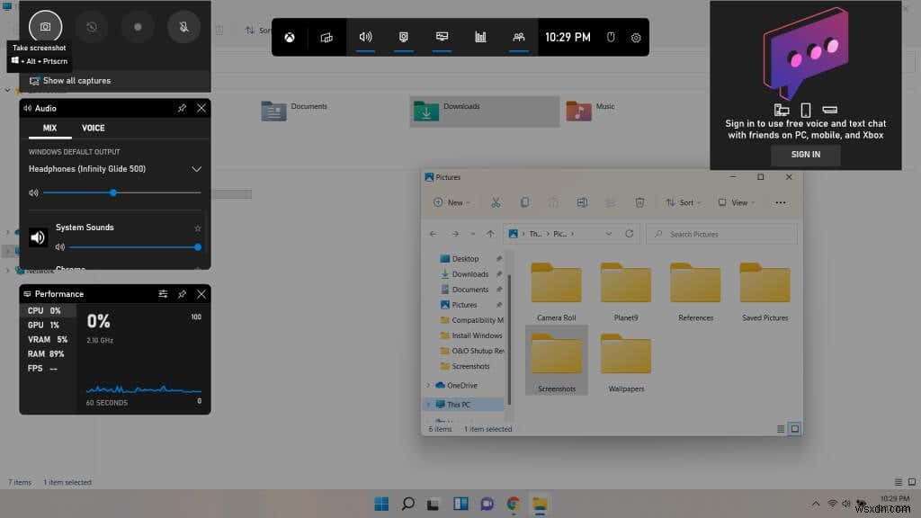Take a screenshot with the camera icon
Screen dimensions: 921x518
(44, 26)
